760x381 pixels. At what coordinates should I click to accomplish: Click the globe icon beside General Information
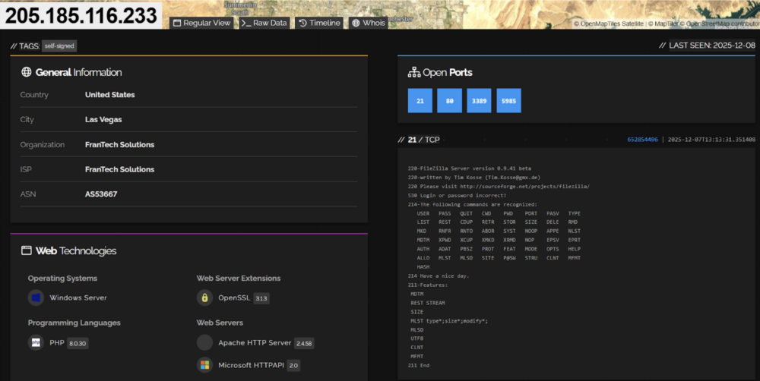tap(27, 72)
